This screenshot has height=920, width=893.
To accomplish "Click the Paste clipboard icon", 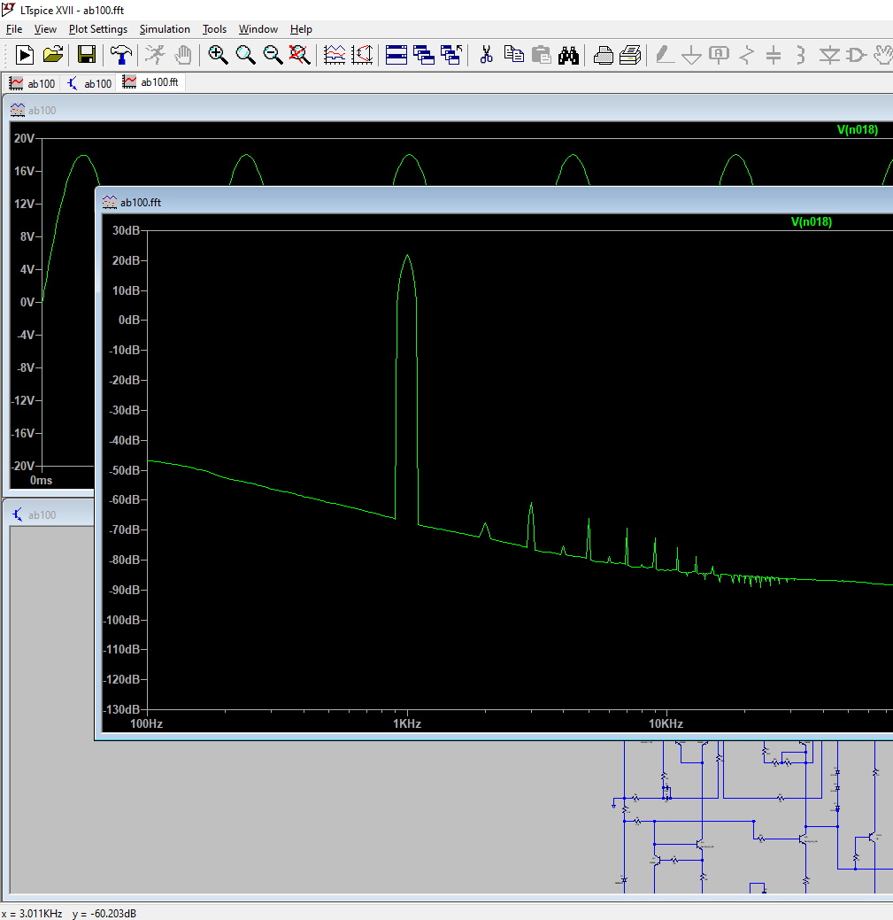I will point(541,55).
